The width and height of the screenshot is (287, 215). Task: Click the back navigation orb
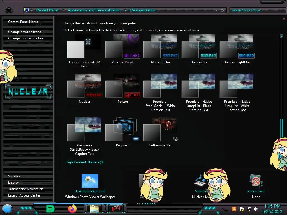[x=9, y=10]
